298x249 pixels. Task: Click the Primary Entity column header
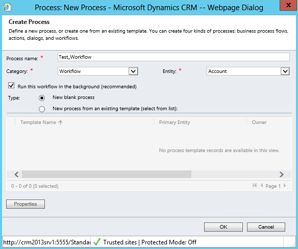tap(175, 122)
